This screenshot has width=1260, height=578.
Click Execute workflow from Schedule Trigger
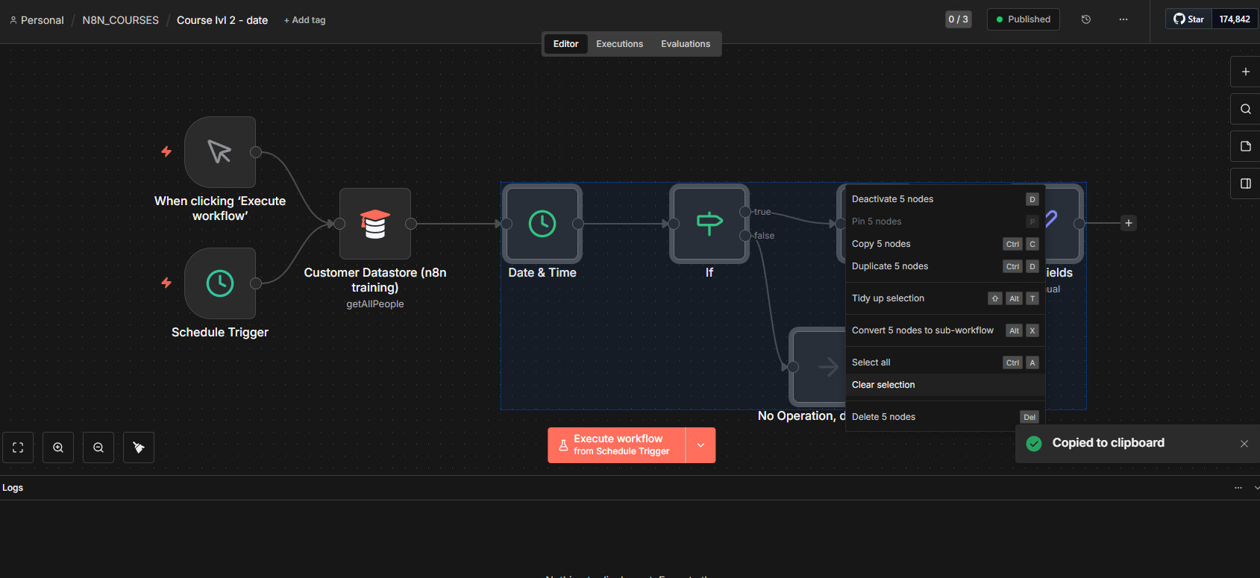tap(617, 445)
